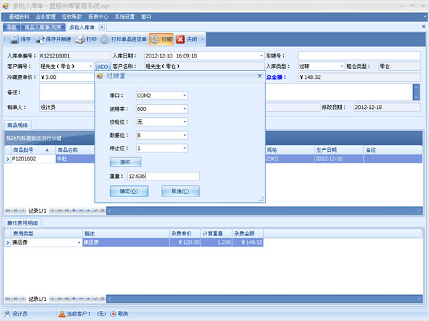Screen dimensions: 429x321
Task: Click the 过磅 weighing icon in toolbar
Action: pyautogui.click(x=155, y=39)
